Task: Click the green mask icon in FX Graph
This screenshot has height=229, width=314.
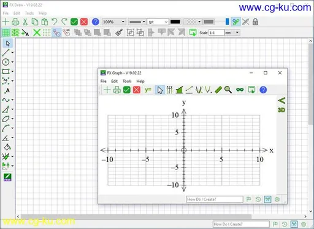Action: (x=240, y=90)
